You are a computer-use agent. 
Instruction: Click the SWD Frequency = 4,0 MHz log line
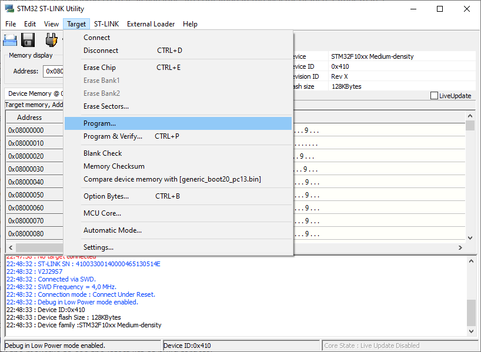tap(61, 287)
